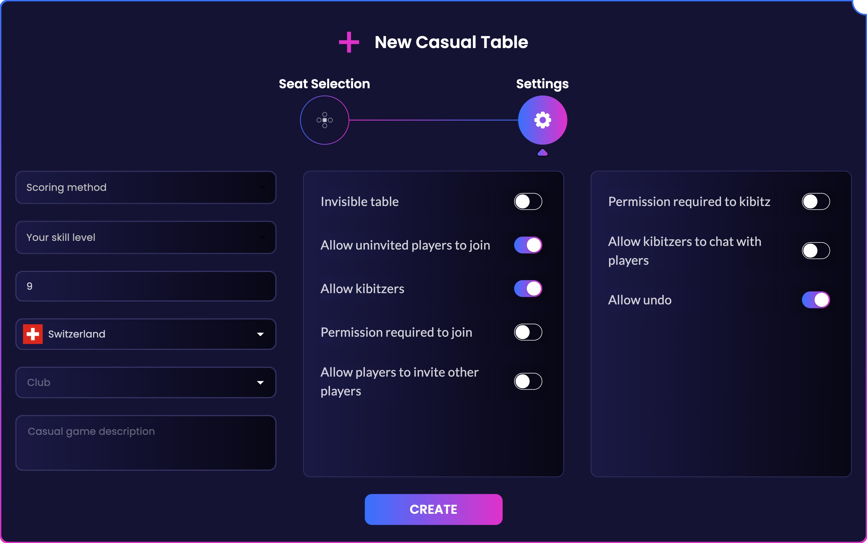This screenshot has width=867, height=543.
Task: Toggle Allow players to invite other players
Action: click(x=528, y=382)
